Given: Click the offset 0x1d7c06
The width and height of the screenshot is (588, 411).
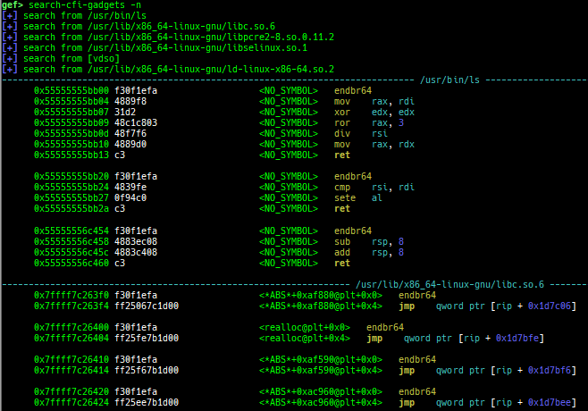Looking at the screenshot, I should (x=550, y=306).
